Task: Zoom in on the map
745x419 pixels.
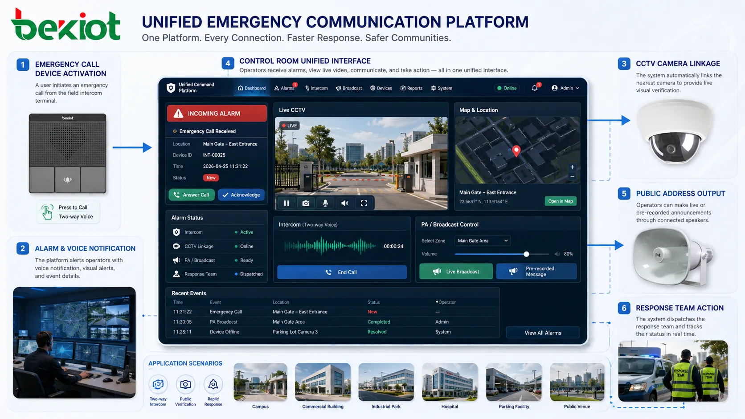Action: click(573, 167)
